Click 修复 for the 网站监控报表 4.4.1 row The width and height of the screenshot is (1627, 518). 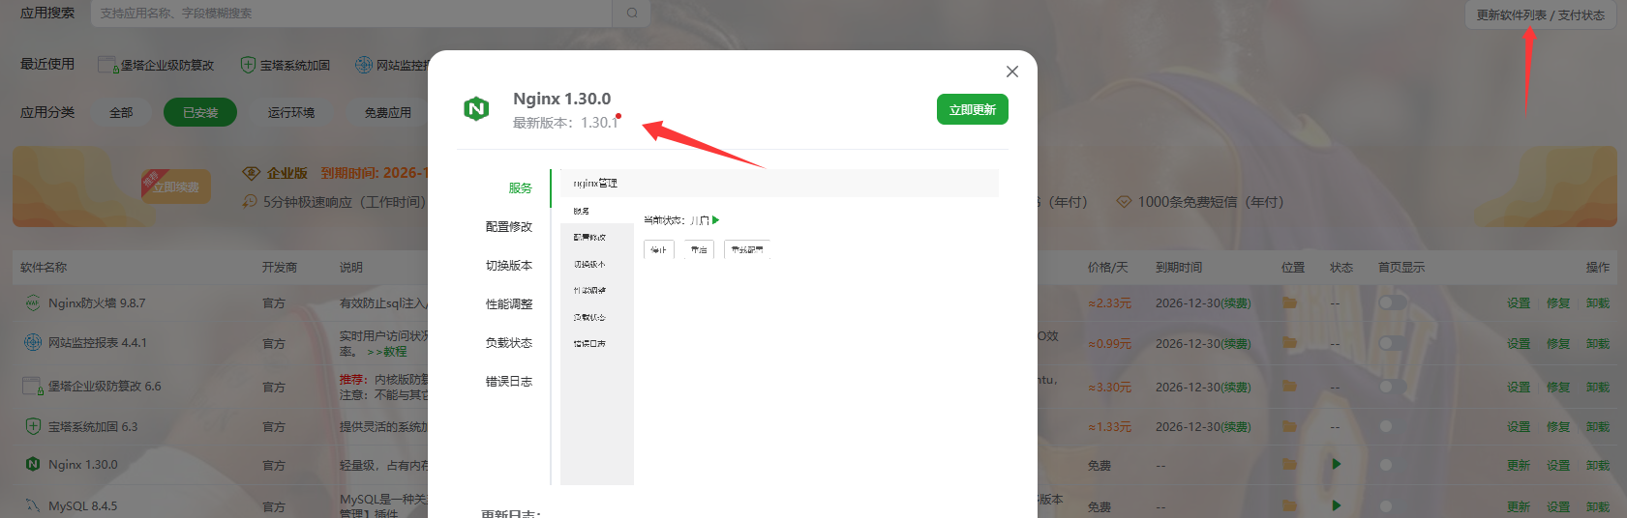coord(1558,343)
